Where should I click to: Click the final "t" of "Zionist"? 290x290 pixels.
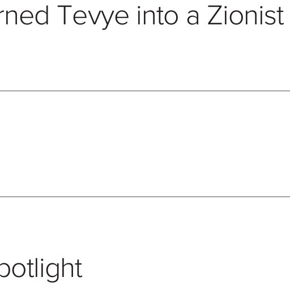pyautogui.click(x=280, y=17)
